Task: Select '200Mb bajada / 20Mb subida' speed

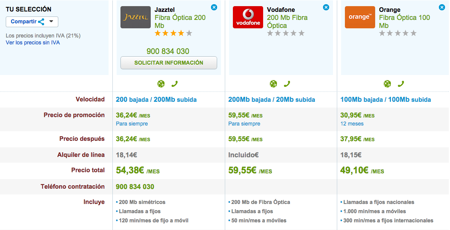Action: pyautogui.click(x=272, y=100)
